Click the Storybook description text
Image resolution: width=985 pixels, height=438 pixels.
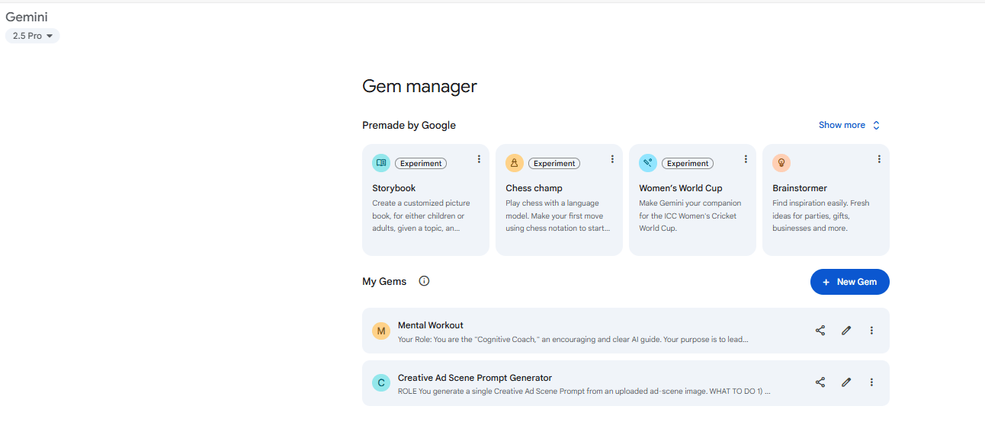pyautogui.click(x=421, y=216)
